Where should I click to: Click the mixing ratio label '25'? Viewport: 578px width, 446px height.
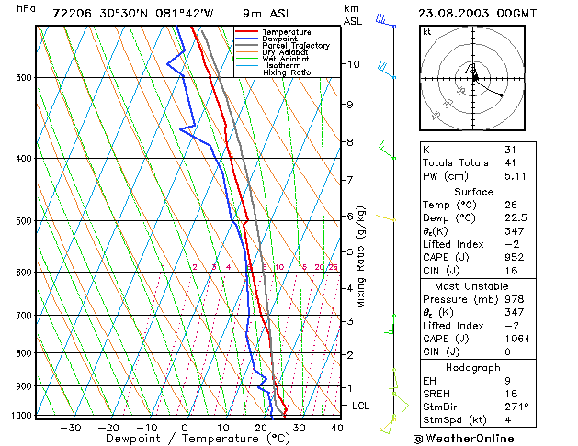(333, 267)
